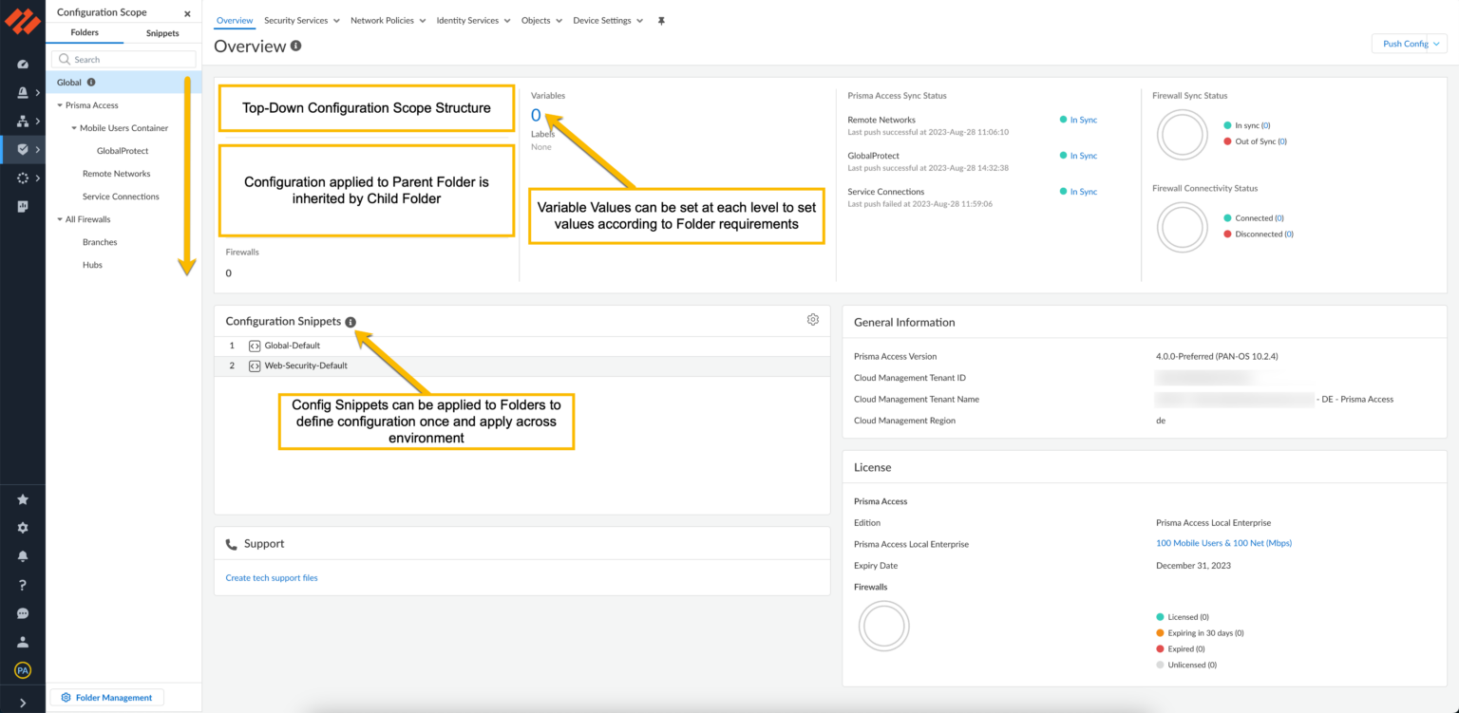Open the Configuration Snippets settings gear
This screenshot has width=1459, height=713.
click(x=812, y=319)
